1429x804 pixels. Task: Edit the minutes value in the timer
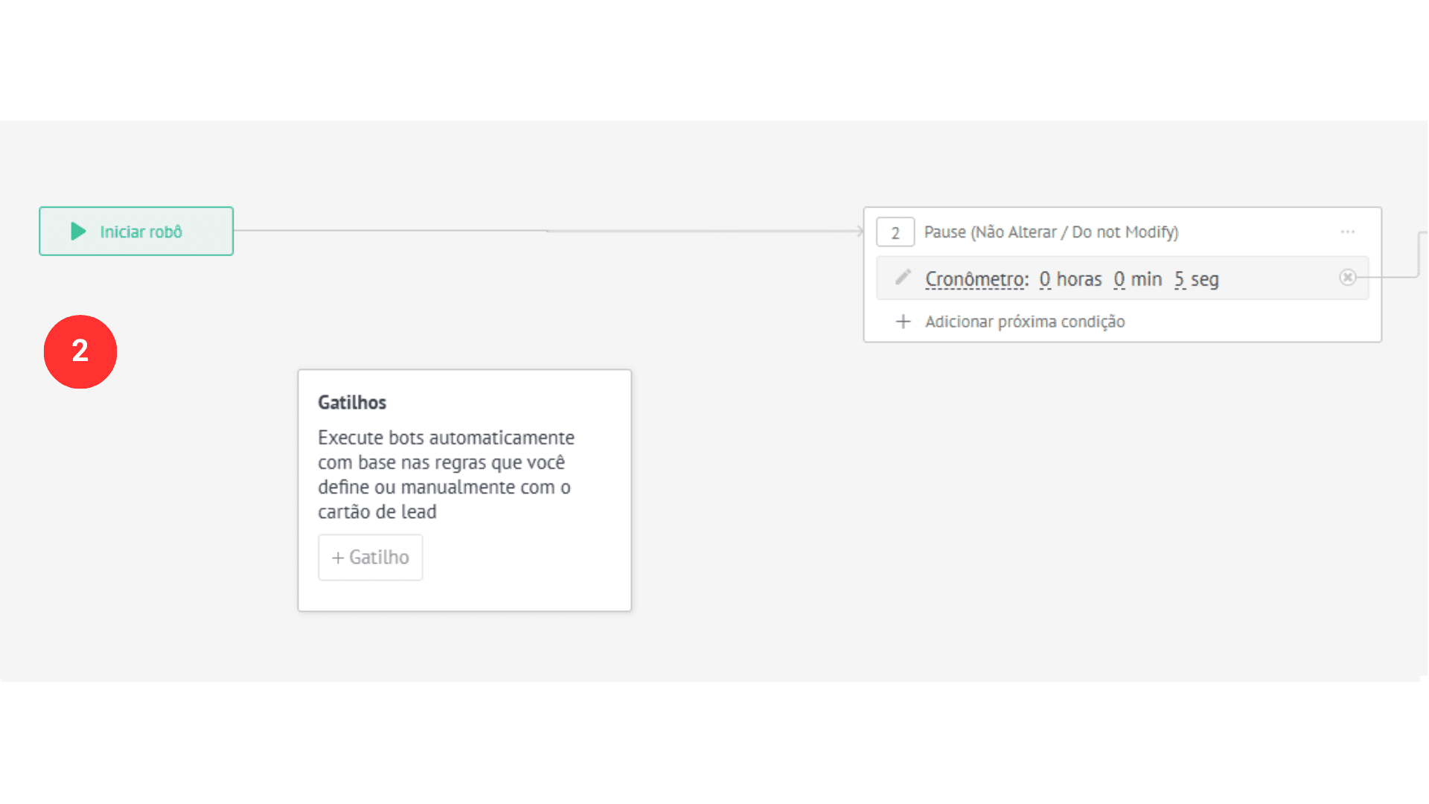(x=1119, y=279)
